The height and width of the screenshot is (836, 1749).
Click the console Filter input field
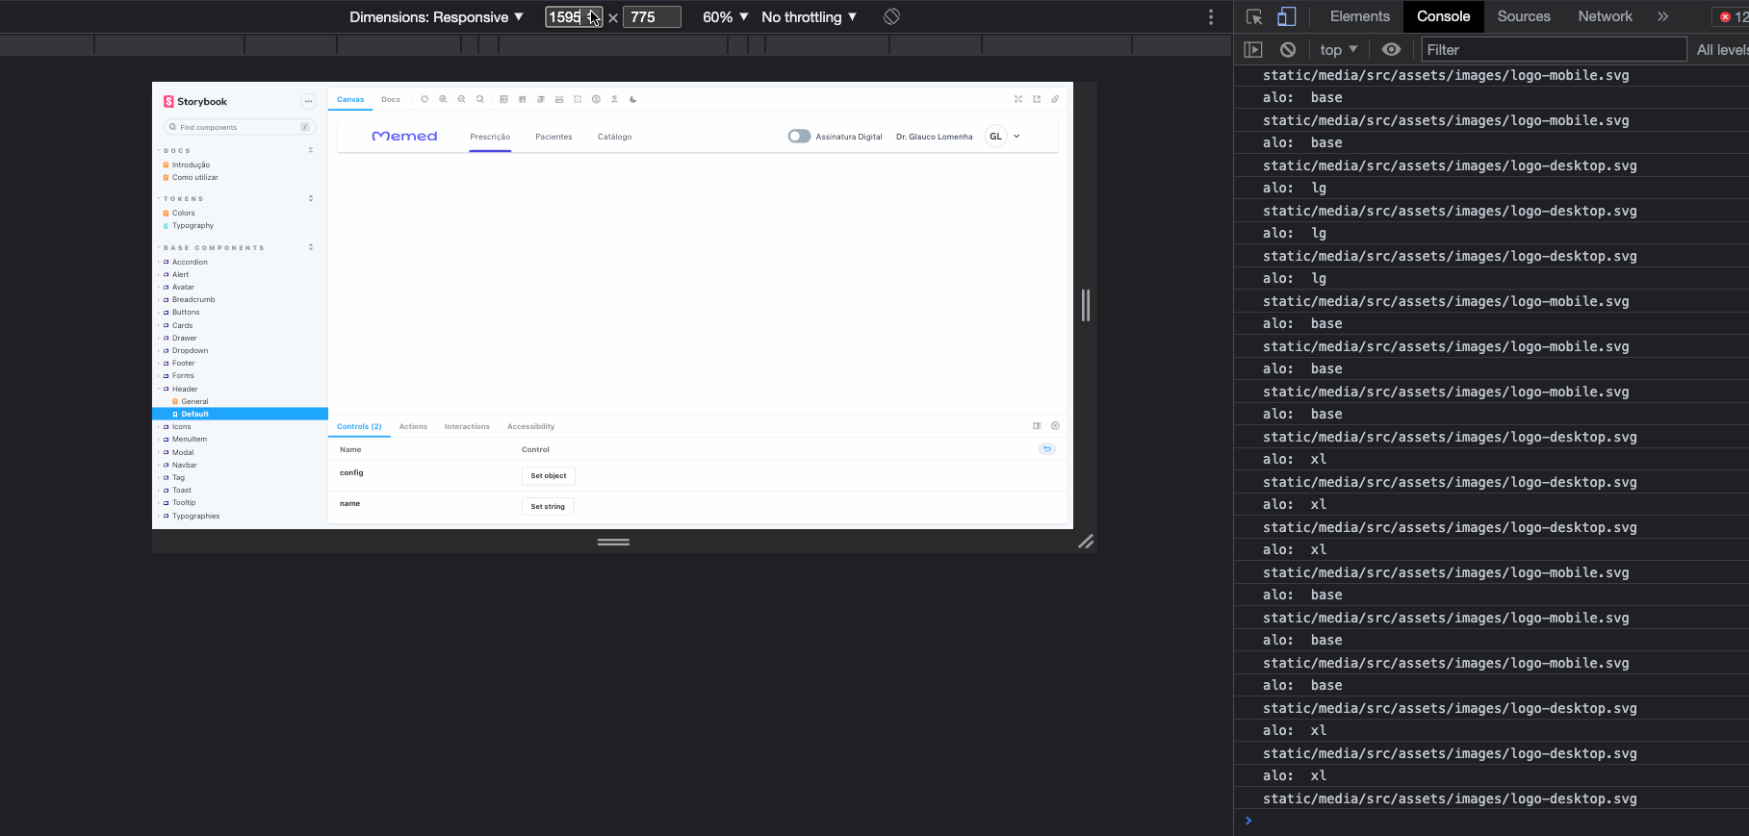pyautogui.click(x=1554, y=50)
